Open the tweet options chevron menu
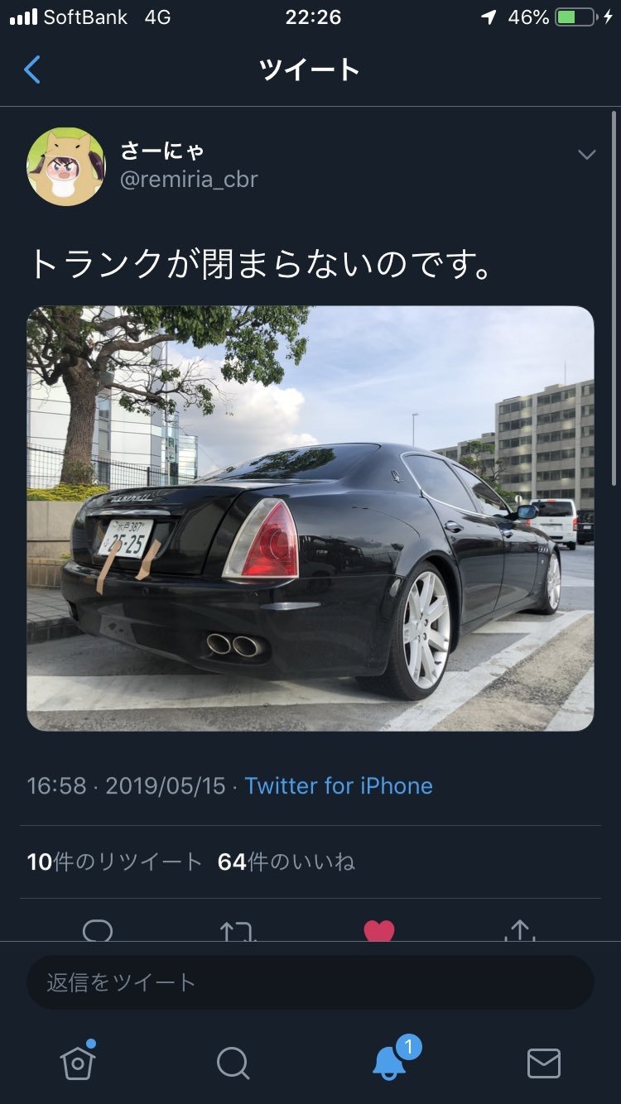This screenshot has height=1104, width=621. pyautogui.click(x=586, y=155)
